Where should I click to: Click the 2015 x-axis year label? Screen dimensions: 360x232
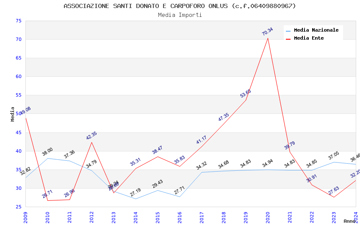coord(158,217)
